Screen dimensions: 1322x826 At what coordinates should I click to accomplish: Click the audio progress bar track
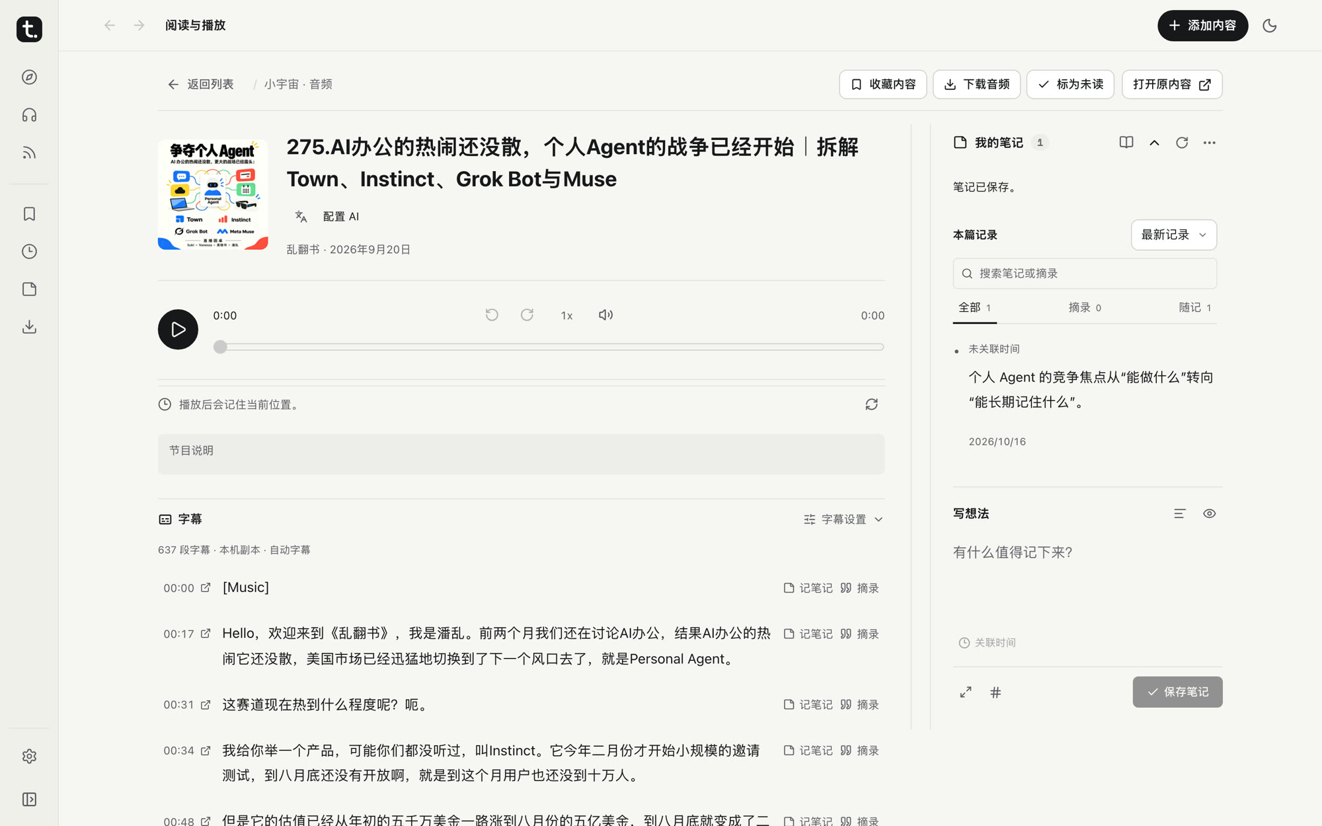[x=549, y=347]
